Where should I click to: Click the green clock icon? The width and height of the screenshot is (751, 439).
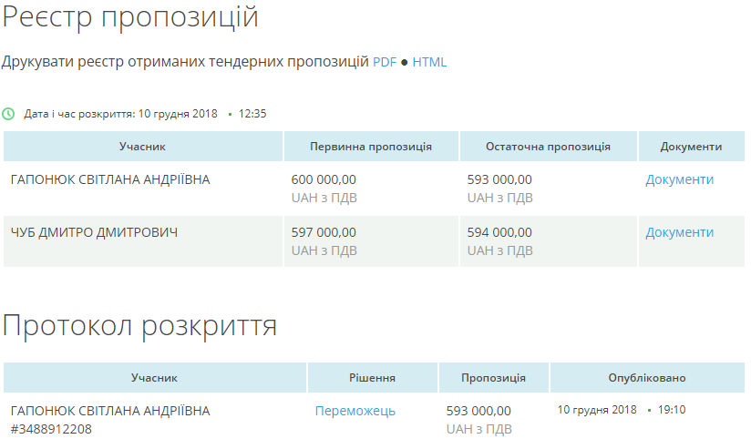pos(8,114)
